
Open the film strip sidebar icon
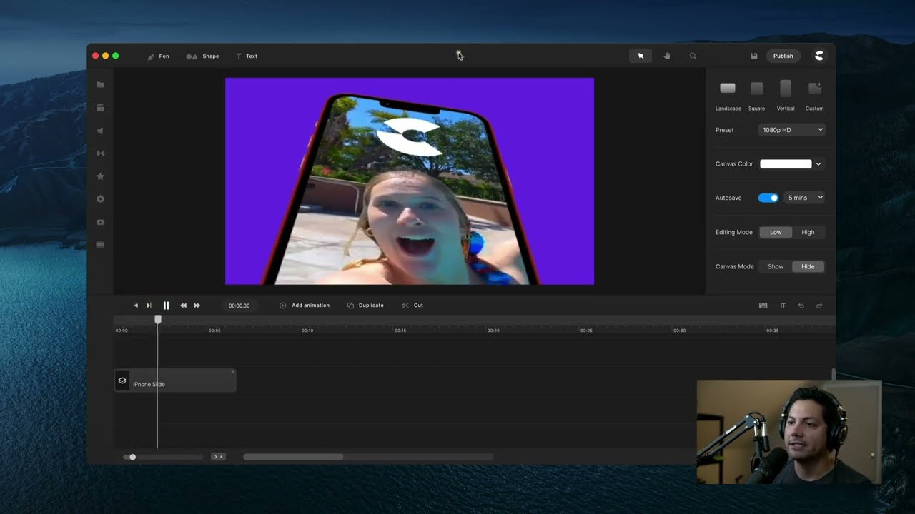click(x=100, y=245)
